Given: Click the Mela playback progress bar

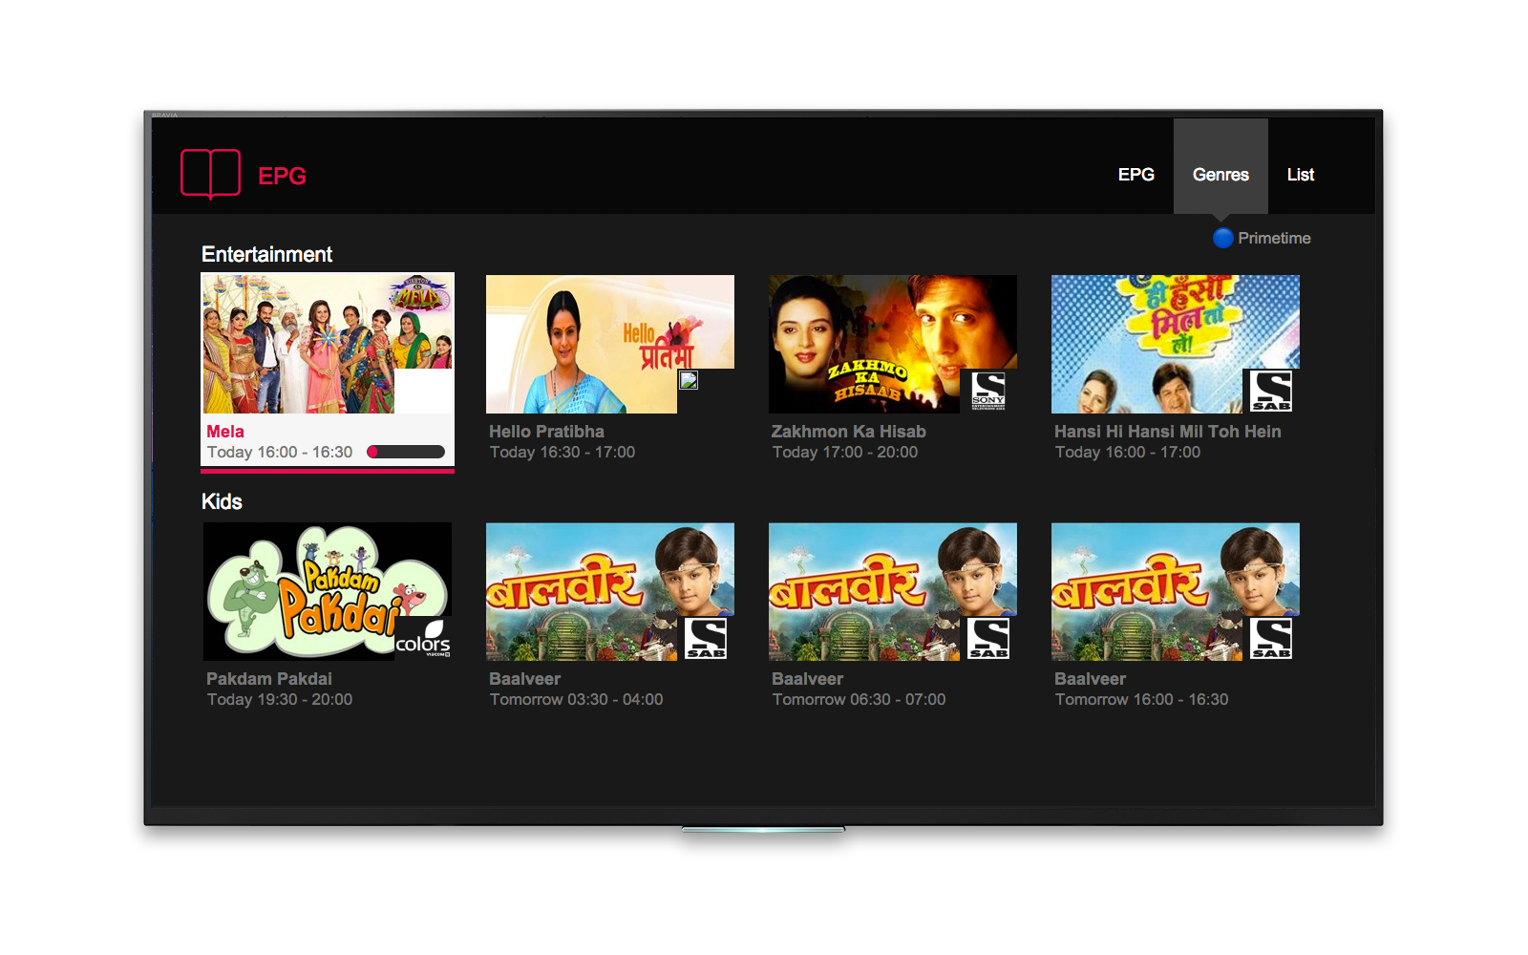Looking at the screenshot, I should [x=406, y=452].
